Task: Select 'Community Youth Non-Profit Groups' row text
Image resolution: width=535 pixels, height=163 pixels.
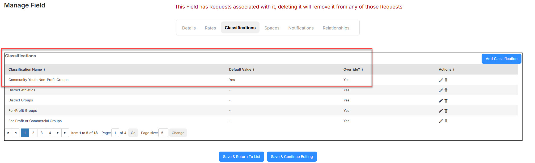Action: tap(39, 80)
